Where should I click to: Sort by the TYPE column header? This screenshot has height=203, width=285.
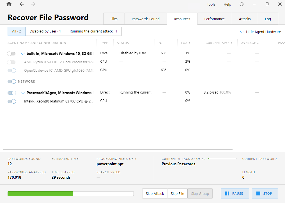tap(104, 43)
